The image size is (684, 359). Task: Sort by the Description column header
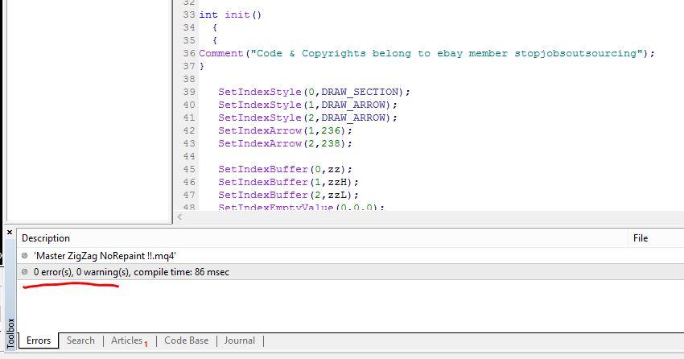[46, 238]
